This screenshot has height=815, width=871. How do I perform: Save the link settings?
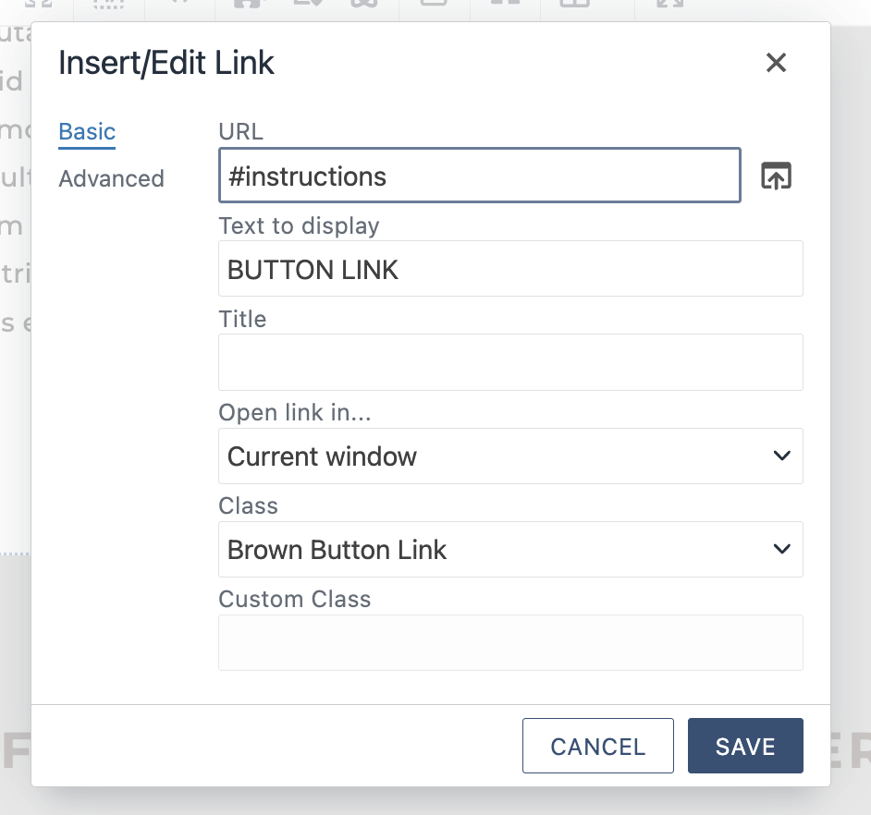pos(745,746)
